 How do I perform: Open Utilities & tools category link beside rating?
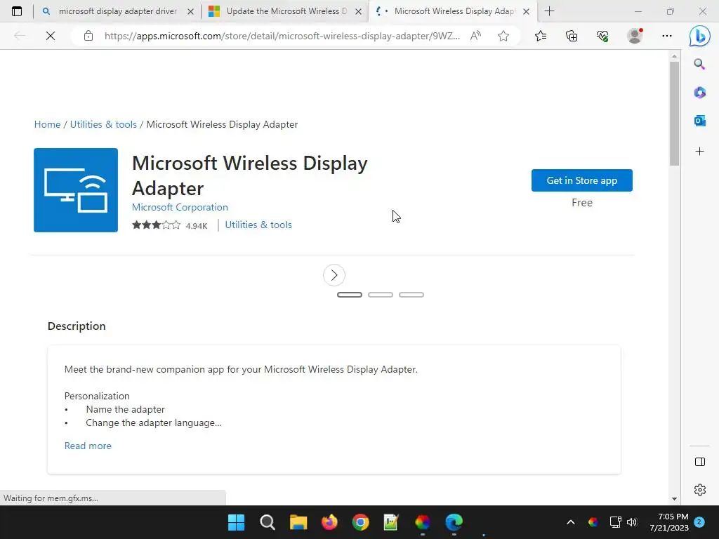(258, 225)
